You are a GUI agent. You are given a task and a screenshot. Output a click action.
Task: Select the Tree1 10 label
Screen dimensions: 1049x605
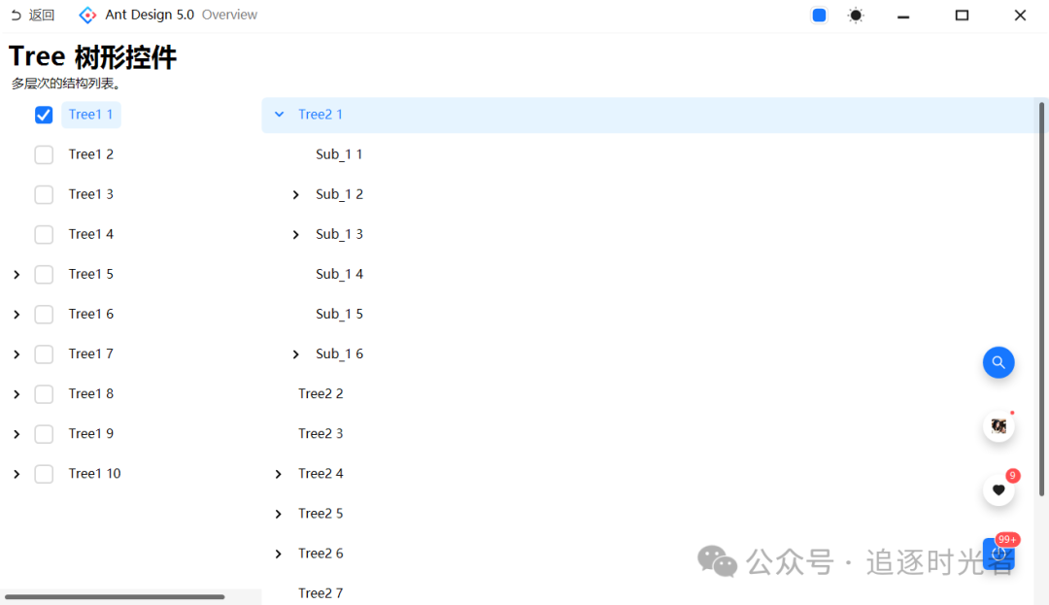(x=94, y=473)
